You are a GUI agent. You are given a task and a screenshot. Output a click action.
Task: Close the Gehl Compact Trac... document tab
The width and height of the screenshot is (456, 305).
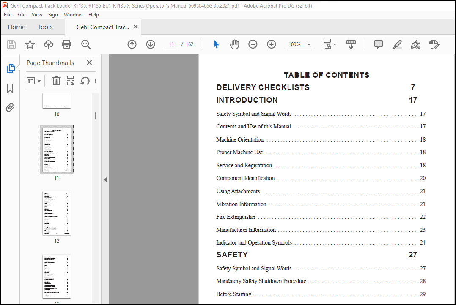[135, 27]
